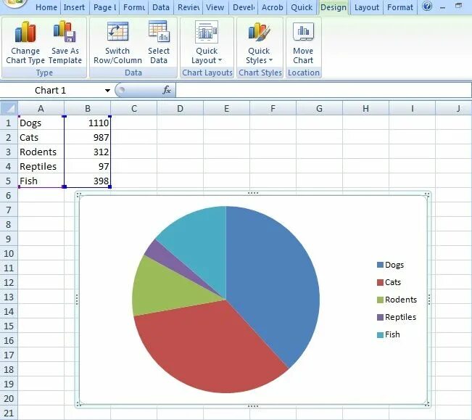Viewport: 472px width, 420px height.
Task: Click the chart's bottom-center resize handle
Action: (253, 406)
